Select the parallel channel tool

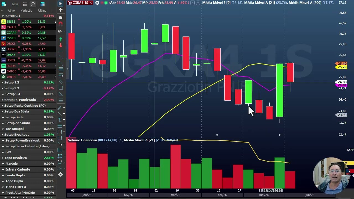[x=61, y=82]
